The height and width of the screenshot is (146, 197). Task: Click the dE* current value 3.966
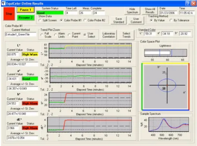coord(13,128)
